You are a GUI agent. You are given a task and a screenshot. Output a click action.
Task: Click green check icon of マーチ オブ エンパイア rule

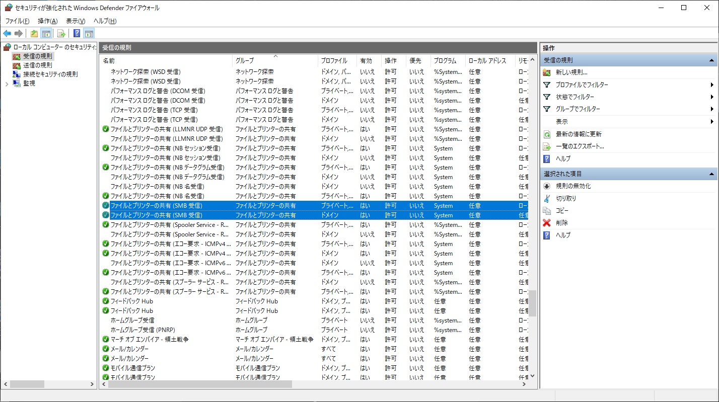pyautogui.click(x=105, y=339)
